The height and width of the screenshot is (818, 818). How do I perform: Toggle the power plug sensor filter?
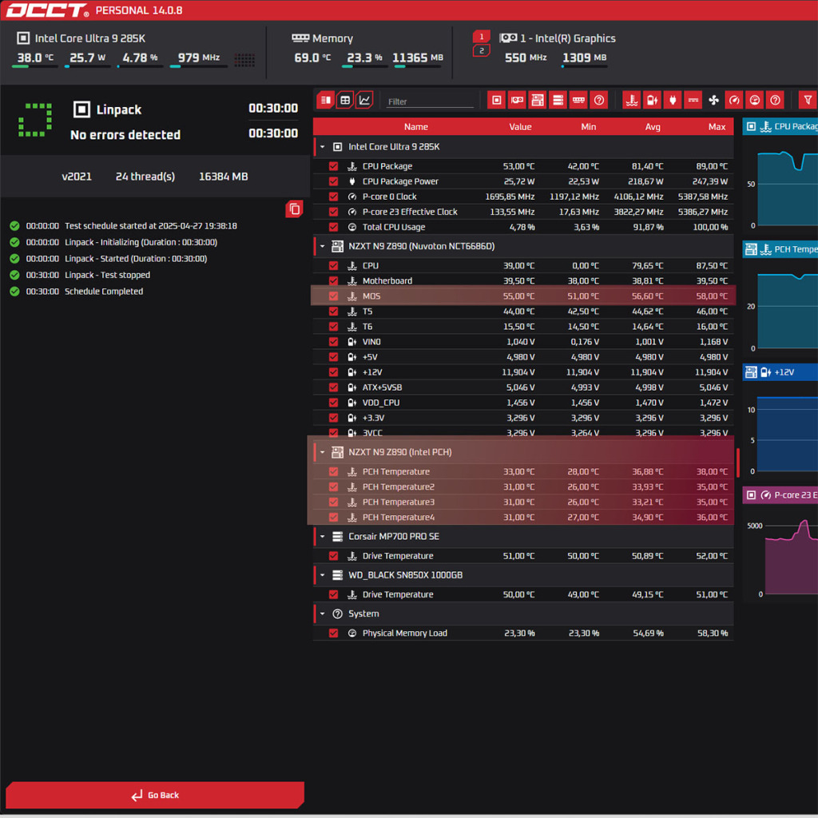pyautogui.click(x=673, y=100)
